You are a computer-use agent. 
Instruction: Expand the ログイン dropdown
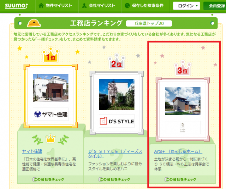(x=186, y=6)
